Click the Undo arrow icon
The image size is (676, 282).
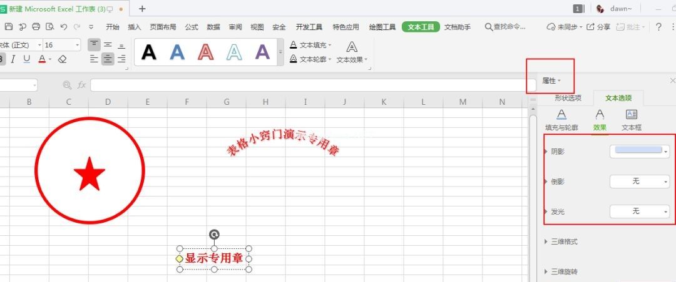63,27
